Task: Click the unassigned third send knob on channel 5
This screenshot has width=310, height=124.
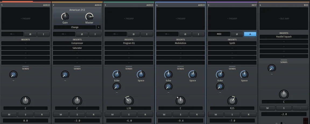Action: pos(220,87)
